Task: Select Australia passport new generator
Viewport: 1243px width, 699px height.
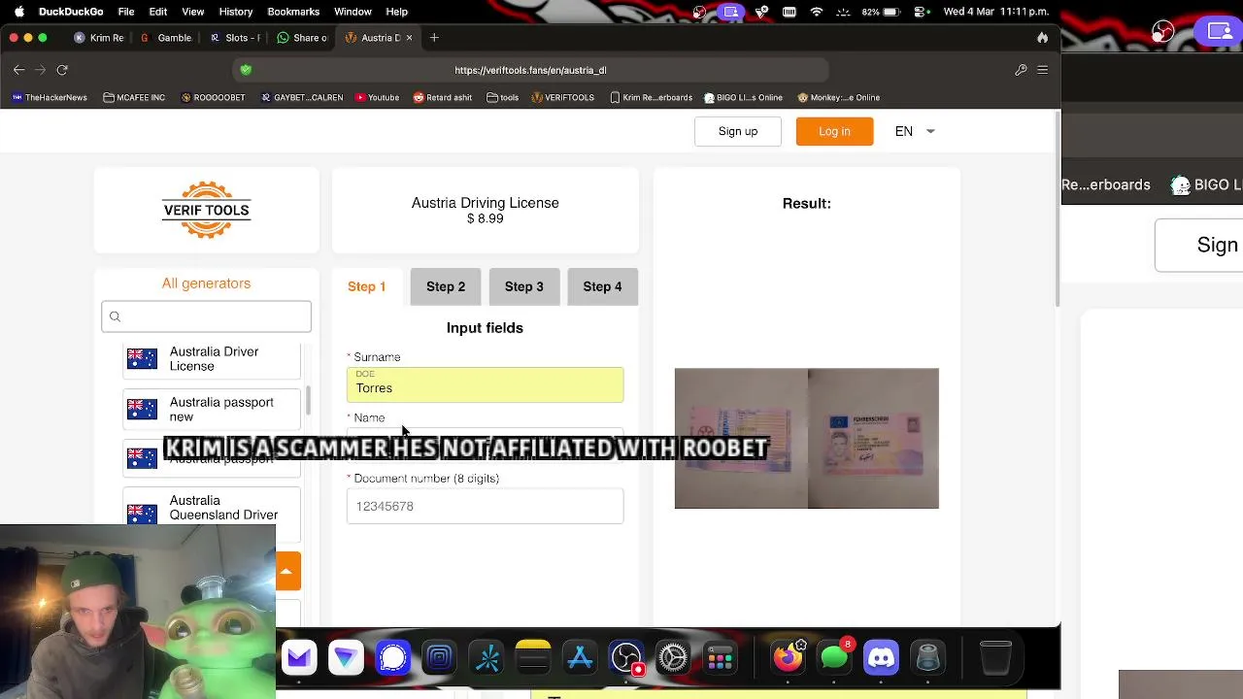Action: pyautogui.click(x=212, y=410)
